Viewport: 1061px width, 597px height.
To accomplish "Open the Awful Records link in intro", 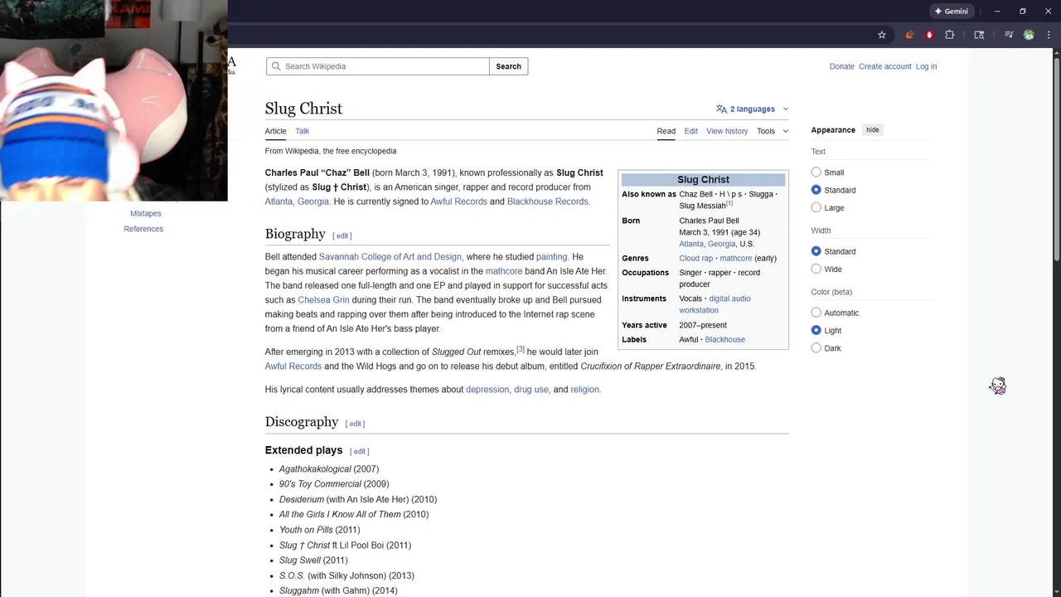I will (x=458, y=201).
